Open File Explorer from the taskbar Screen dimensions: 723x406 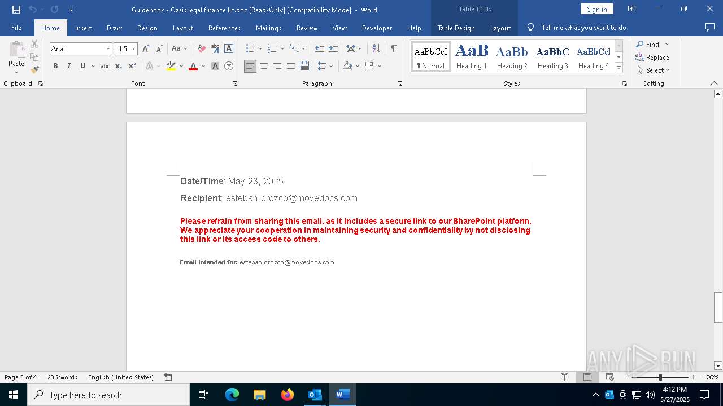[x=260, y=395]
